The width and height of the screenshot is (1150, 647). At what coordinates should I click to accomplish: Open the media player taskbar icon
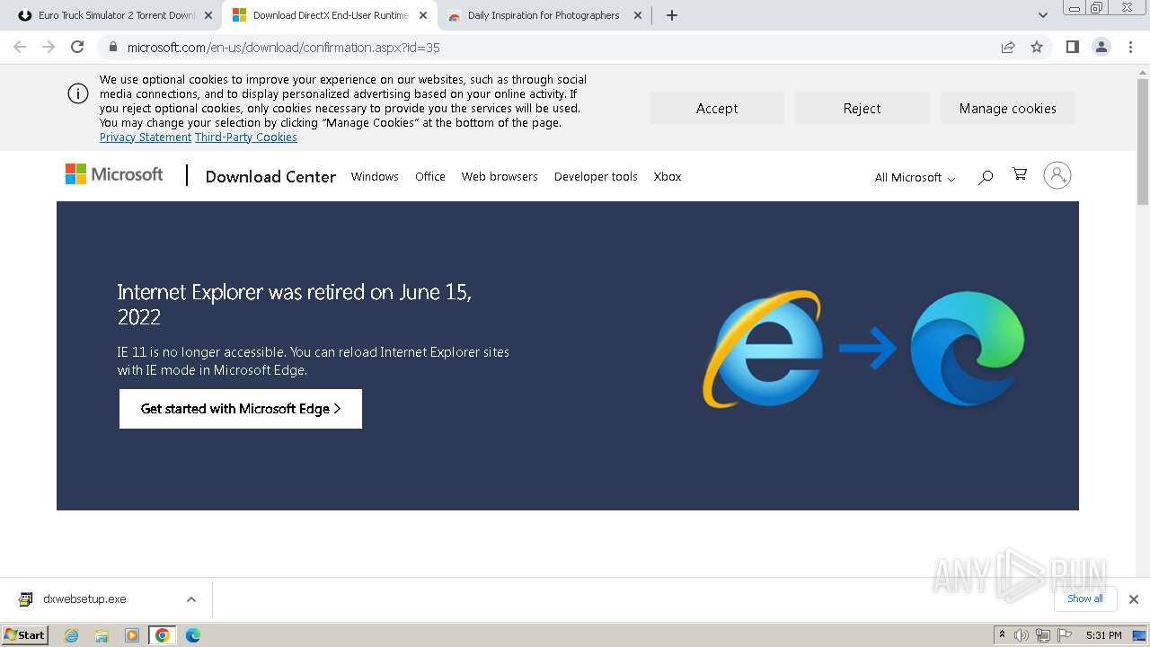coord(132,635)
